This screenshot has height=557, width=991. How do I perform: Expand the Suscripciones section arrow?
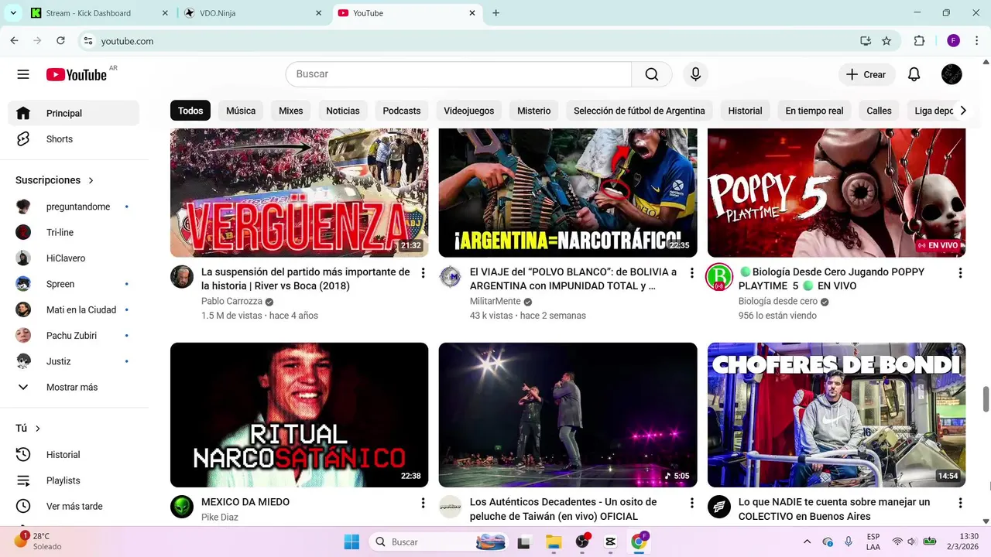pos(91,180)
